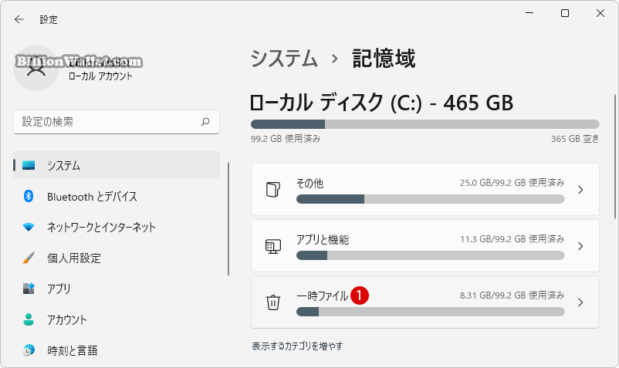
Task: Select the Bluetooth icon in sidebar
Action: [29, 196]
